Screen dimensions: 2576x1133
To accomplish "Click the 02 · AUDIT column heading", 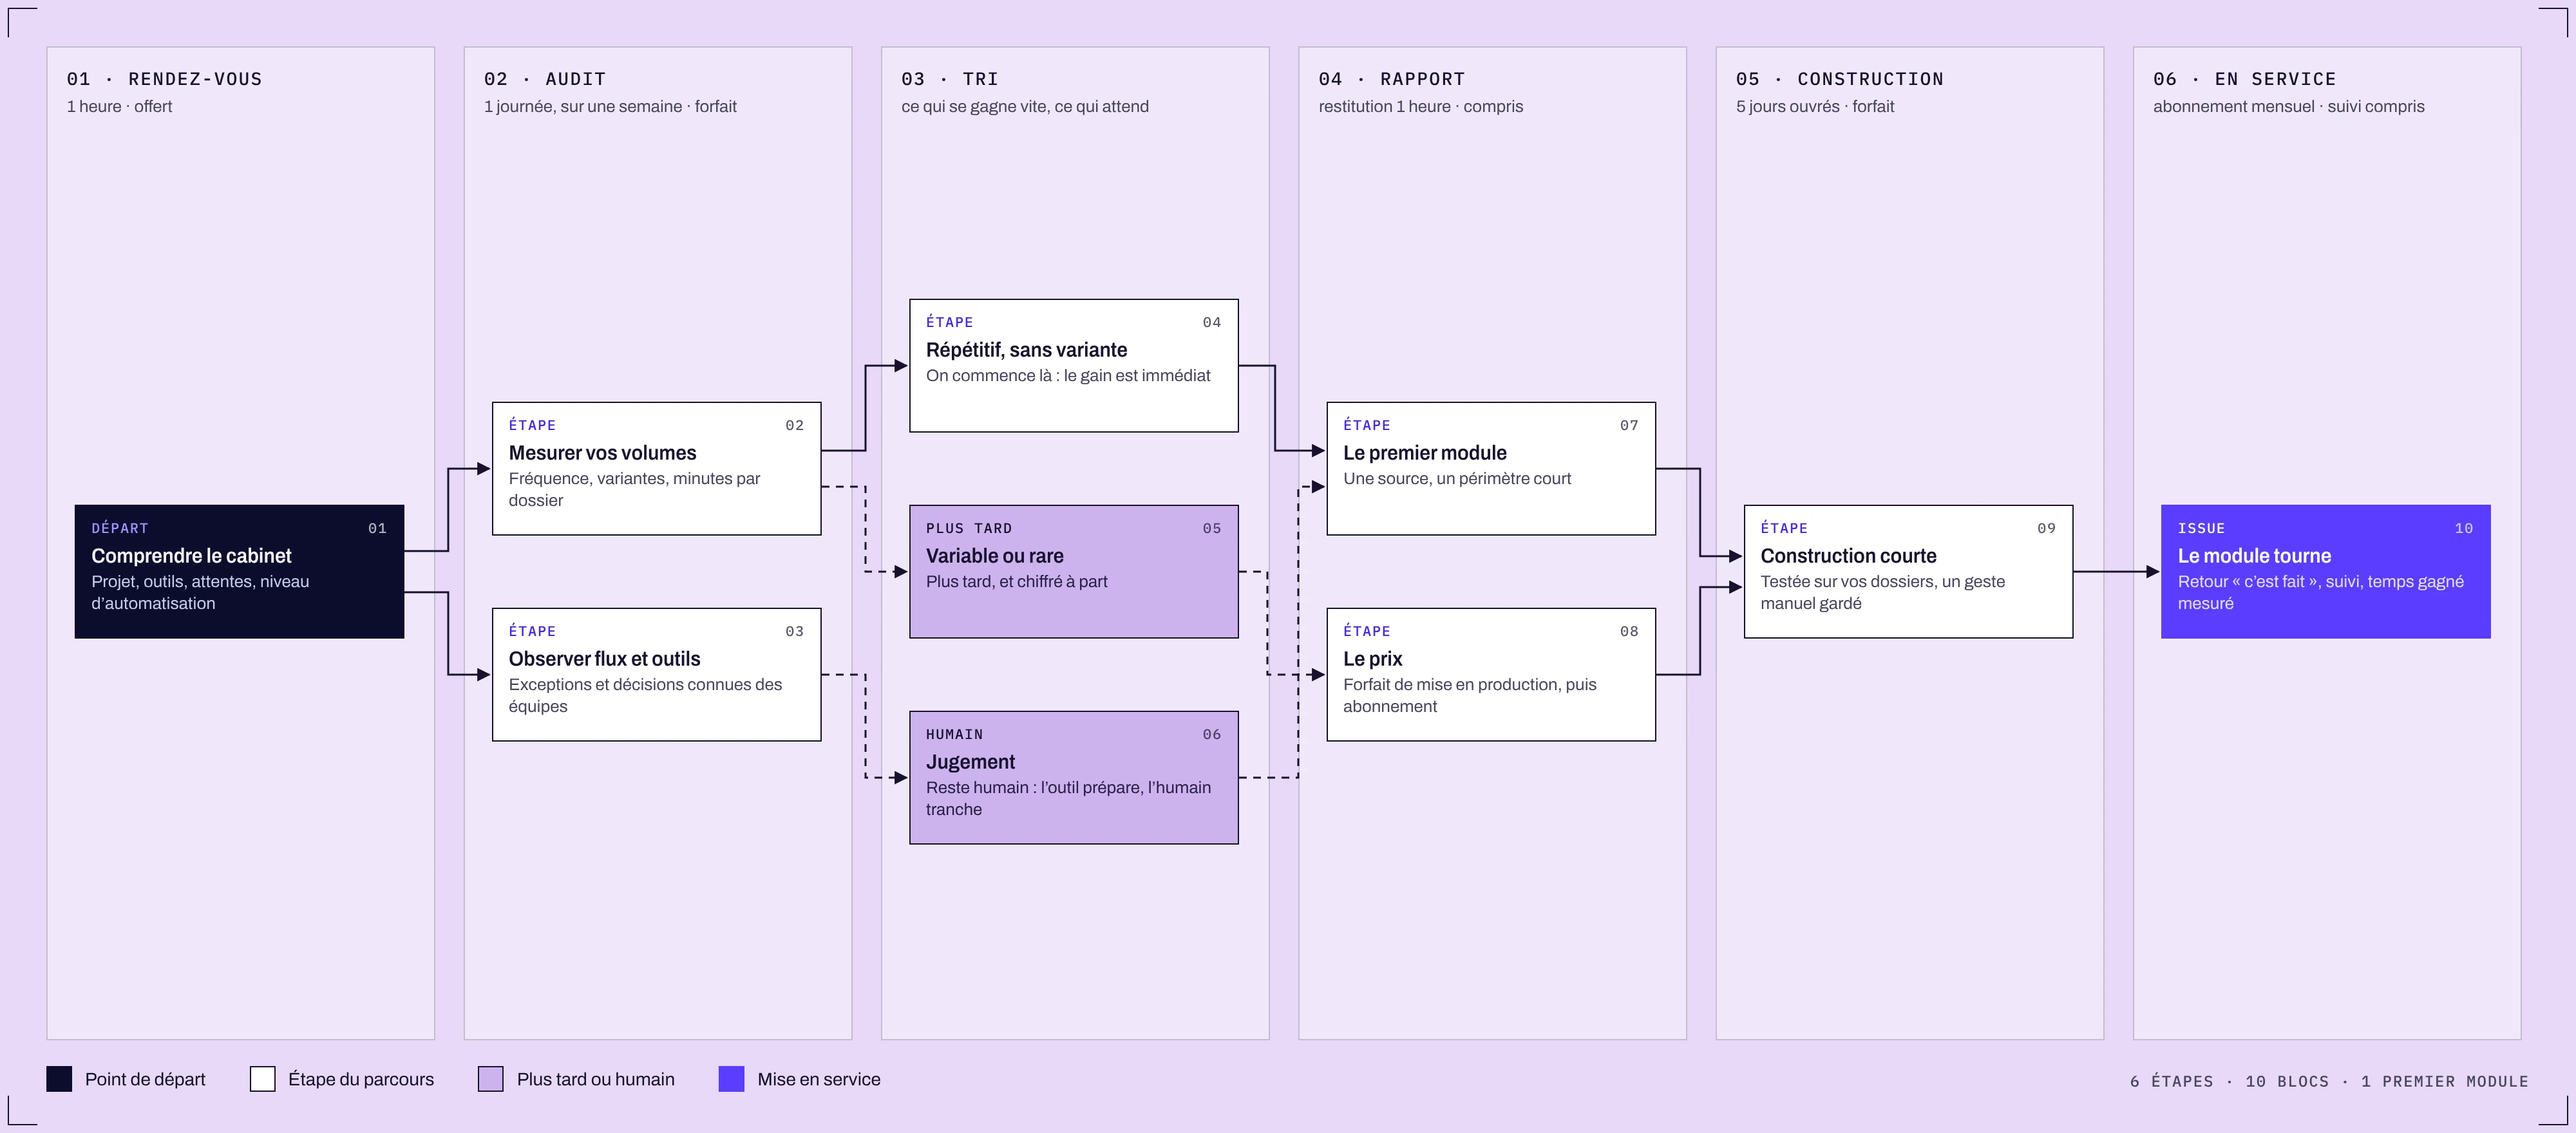I will [x=545, y=79].
